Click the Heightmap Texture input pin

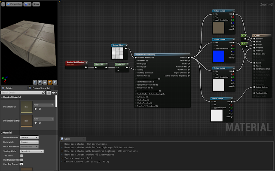click(x=136, y=58)
